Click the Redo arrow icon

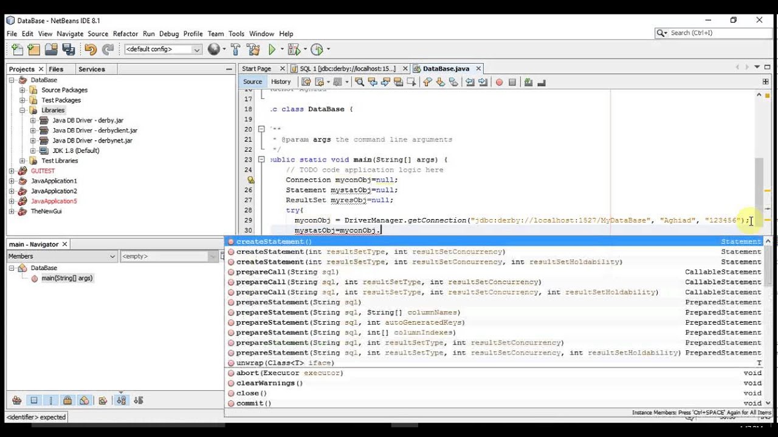(x=108, y=50)
